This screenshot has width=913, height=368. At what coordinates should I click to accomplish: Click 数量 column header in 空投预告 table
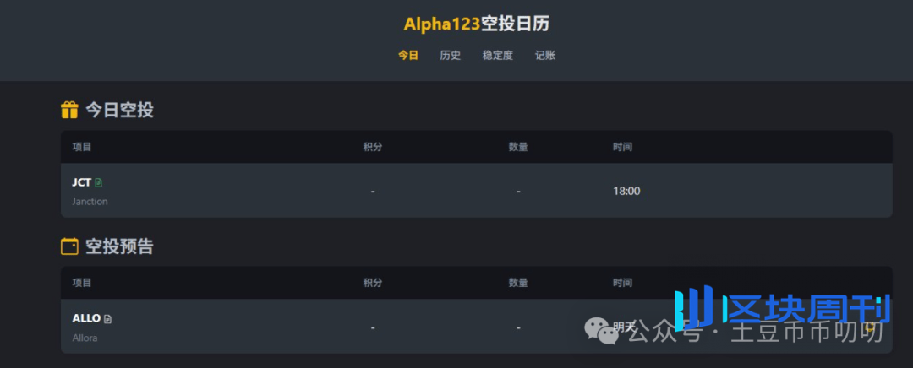[518, 283]
